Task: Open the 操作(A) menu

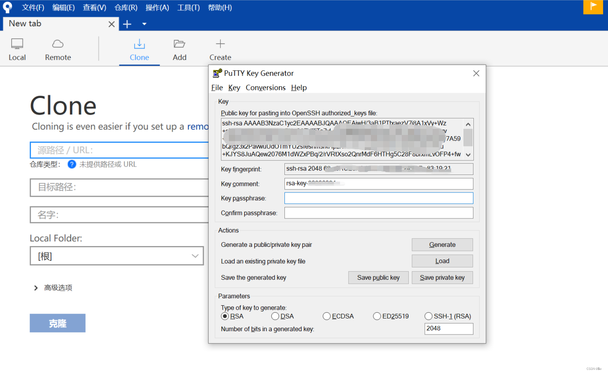Action: click(157, 7)
